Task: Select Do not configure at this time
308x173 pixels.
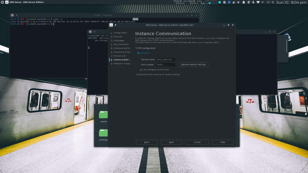Action: coord(153,70)
